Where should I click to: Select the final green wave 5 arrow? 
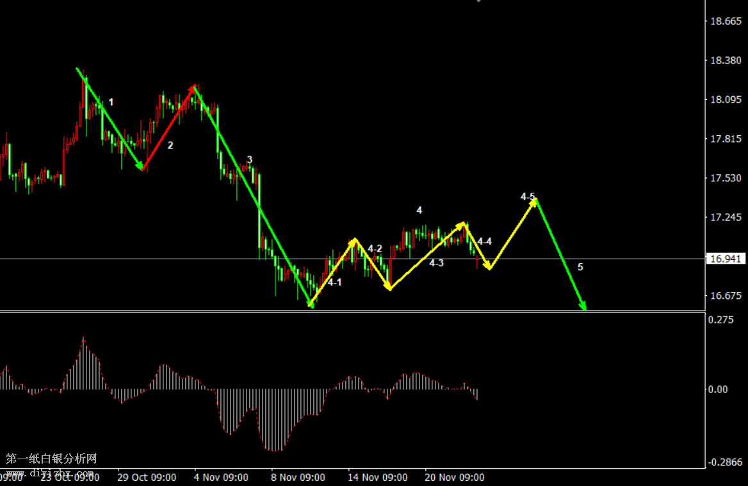tap(560, 255)
